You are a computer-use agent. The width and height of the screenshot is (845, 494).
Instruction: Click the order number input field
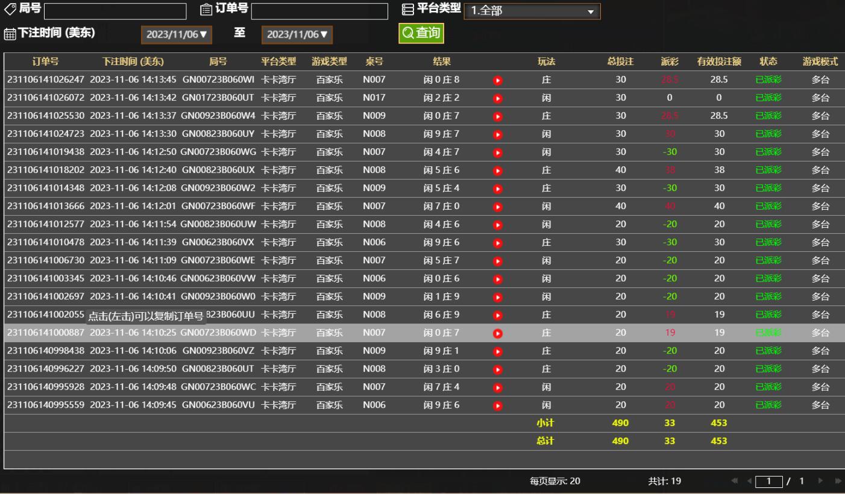[x=319, y=11]
